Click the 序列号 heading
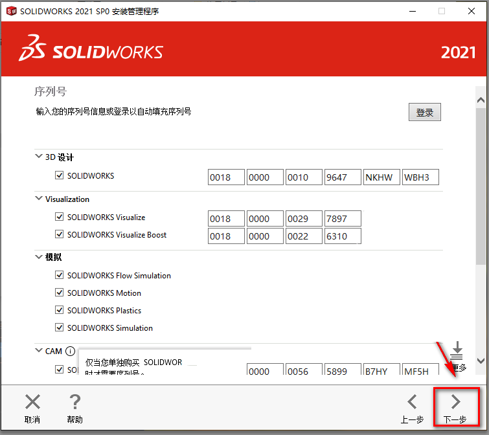 [x=51, y=92]
